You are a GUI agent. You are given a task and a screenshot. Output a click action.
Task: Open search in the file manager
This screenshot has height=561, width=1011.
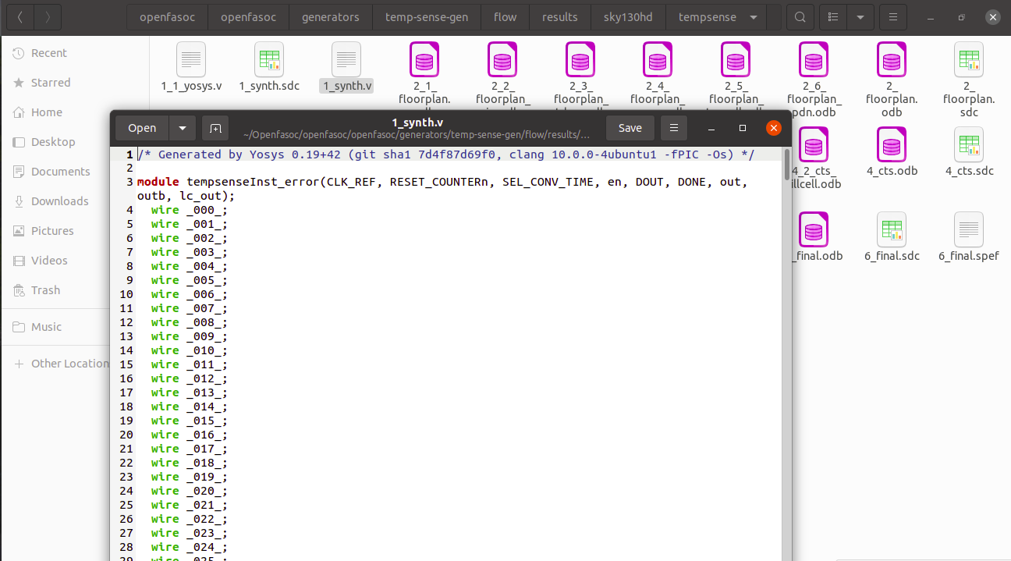[800, 16]
